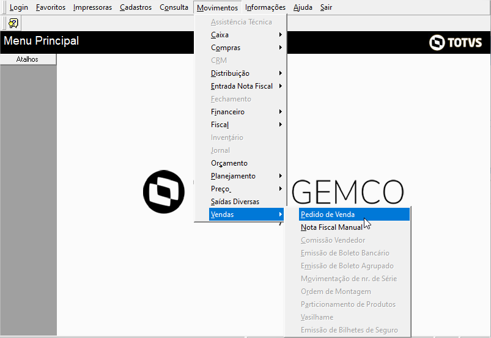Click the disabled Ordem de Montagem entry
491x338 pixels.
click(354, 292)
